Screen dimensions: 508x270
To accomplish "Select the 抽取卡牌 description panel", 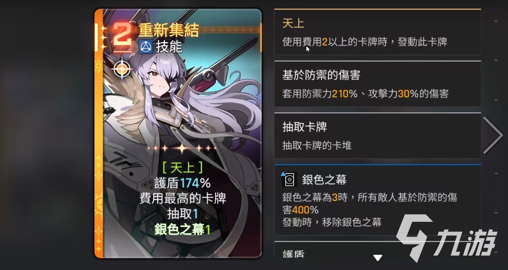I will pyautogui.click(x=377, y=136).
